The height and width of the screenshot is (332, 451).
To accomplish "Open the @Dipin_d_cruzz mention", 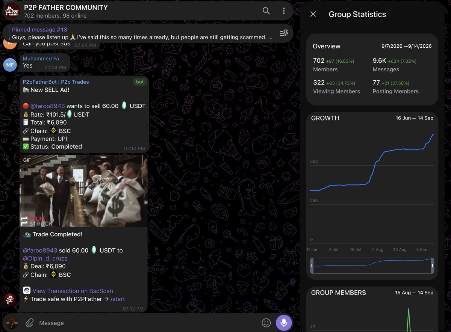I will (x=45, y=259).
